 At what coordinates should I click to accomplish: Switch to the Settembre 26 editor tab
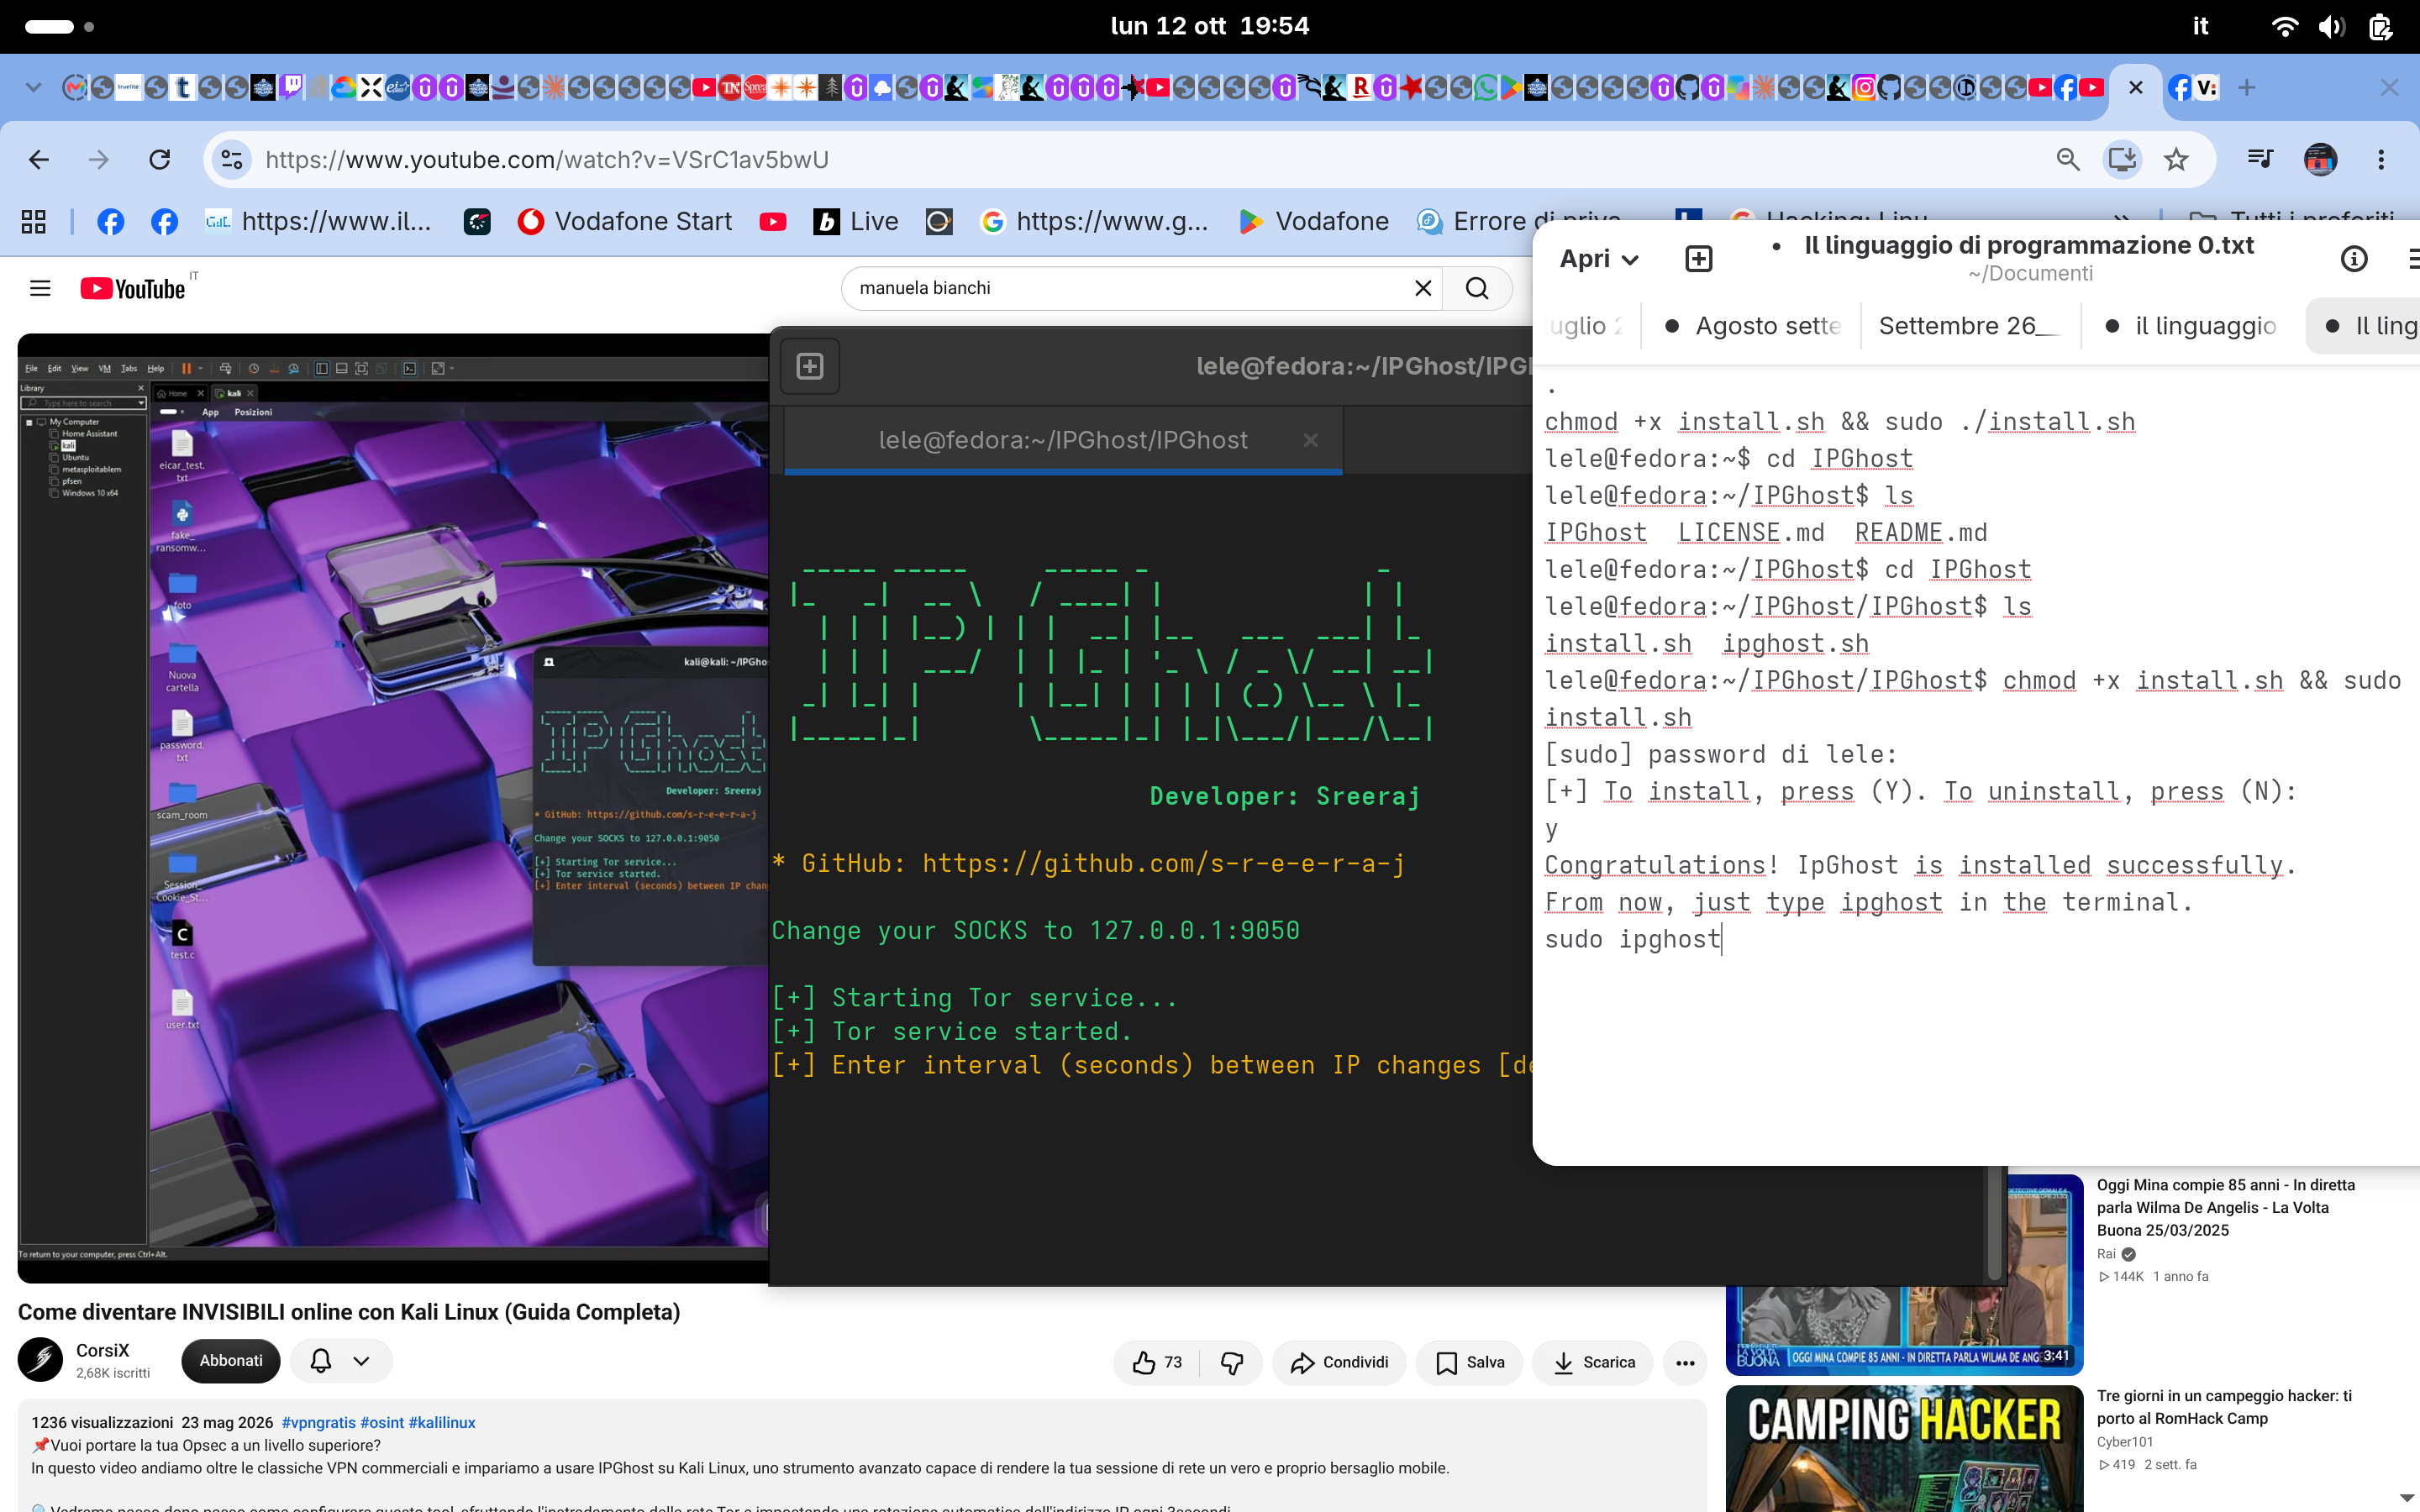point(1968,326)
